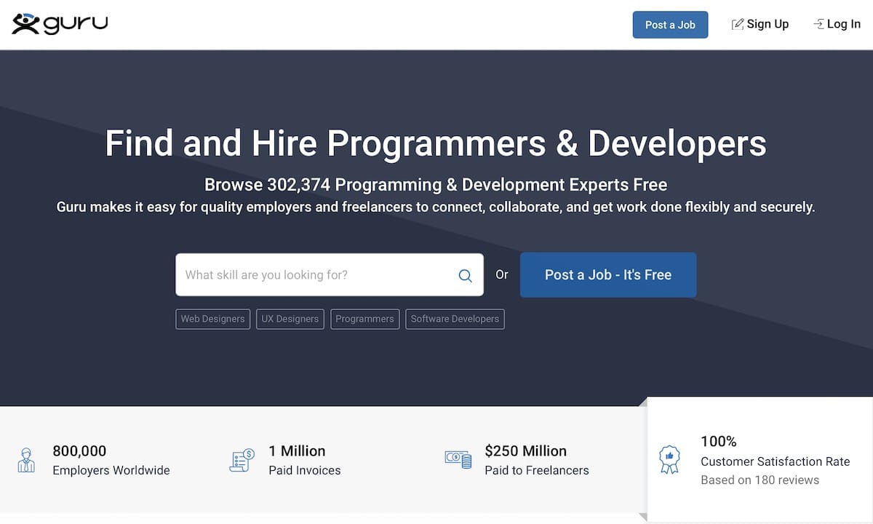The image size is (873, 524).
Task: Open the Log In link
Action: 837,24
